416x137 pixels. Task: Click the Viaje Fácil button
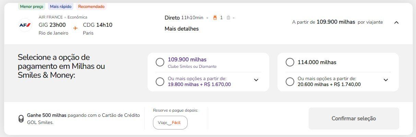[x=170, y=123]
